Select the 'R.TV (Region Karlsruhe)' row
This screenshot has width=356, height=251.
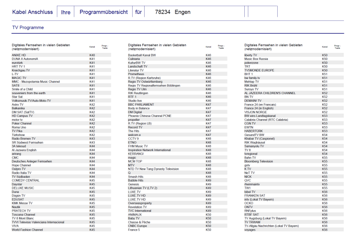tap(178, 78)
